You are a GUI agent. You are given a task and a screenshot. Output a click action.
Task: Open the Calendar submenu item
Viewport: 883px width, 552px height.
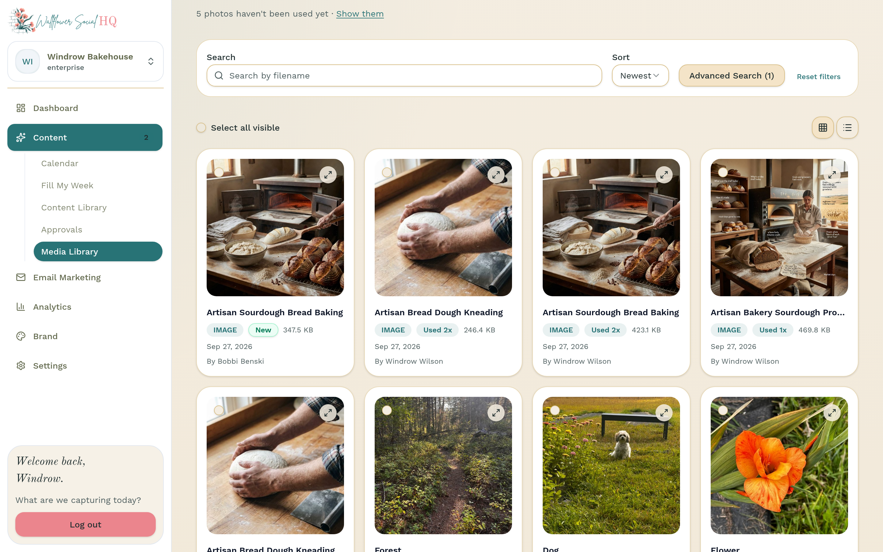point(60,163)
